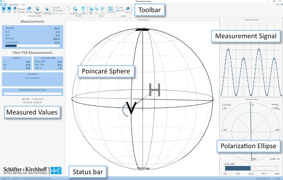283x180 pixels.
Task: Select DOP [%] value 100.0
Action: [x=56, y=39]
